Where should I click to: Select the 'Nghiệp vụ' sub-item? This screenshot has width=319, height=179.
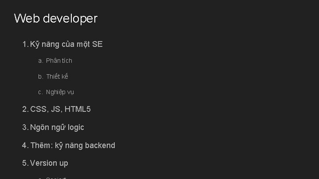(60, 92)
